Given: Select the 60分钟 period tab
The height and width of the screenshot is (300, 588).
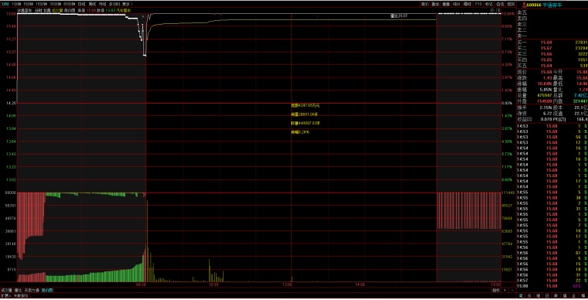Looking at the screenshot, I should click(69, 4).
